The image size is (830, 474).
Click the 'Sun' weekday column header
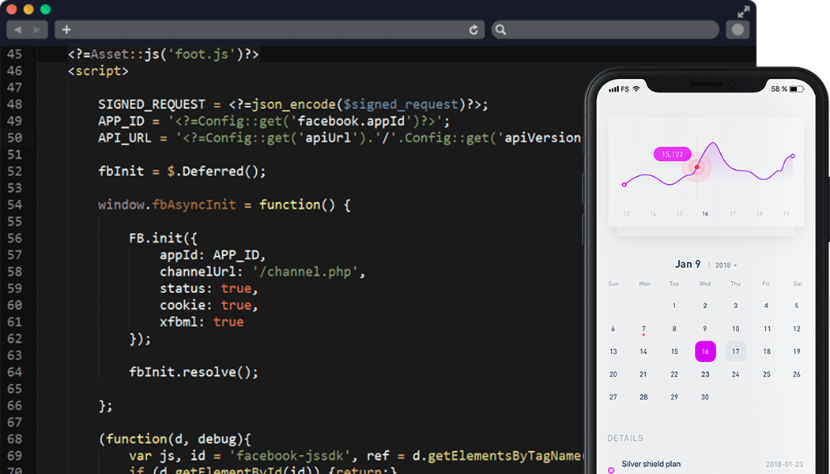pyautogui.click(x=613, y=284)
